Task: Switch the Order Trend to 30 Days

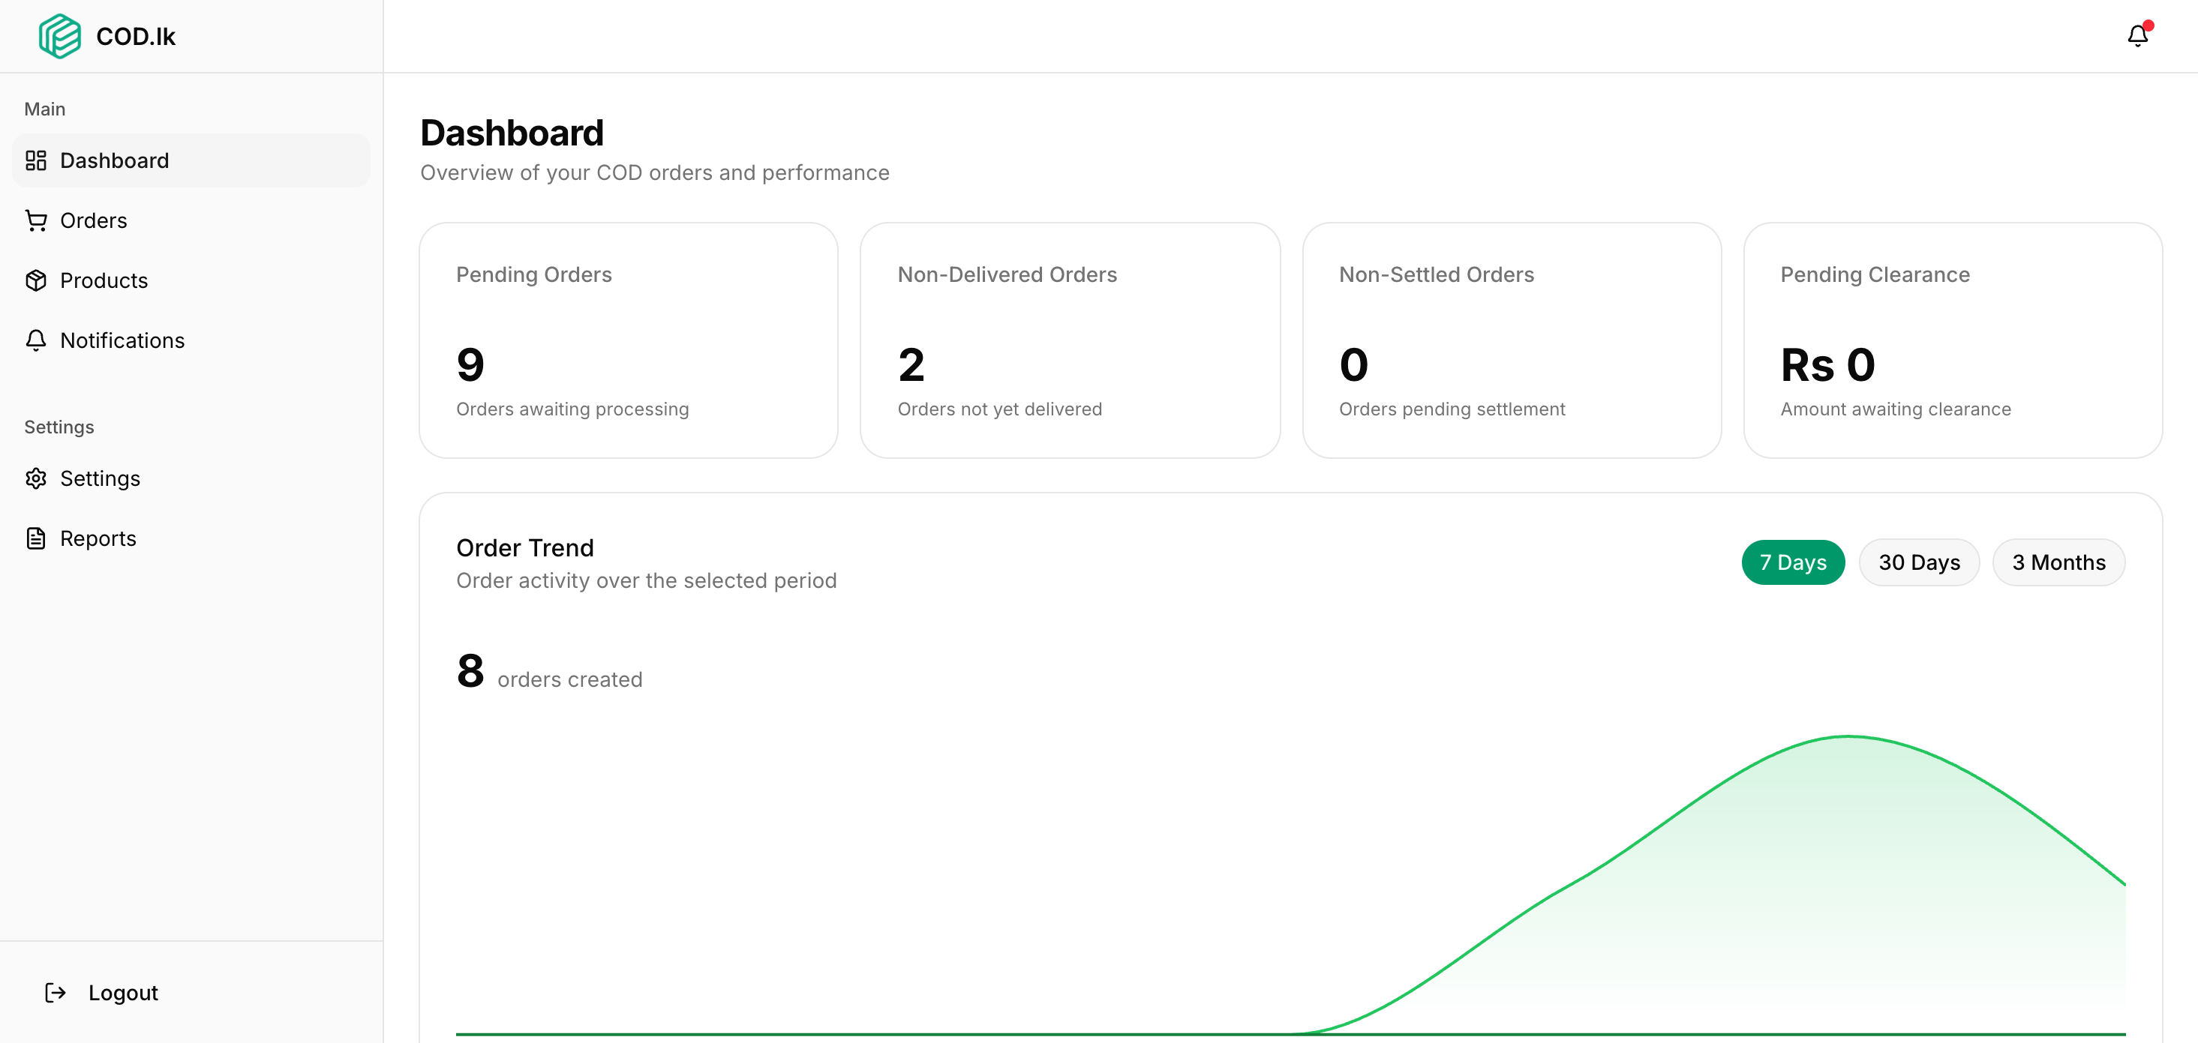Action: tap(1918, 562)
